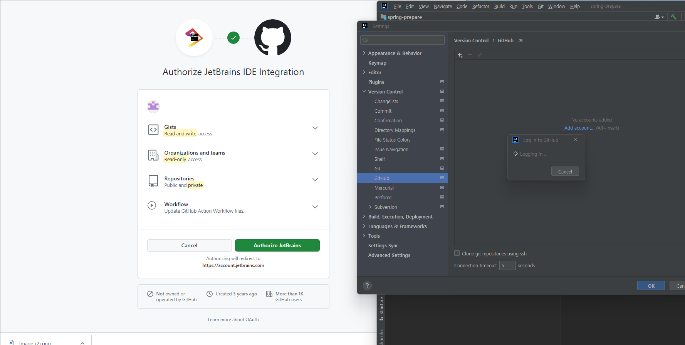Image resolution: width=685 pixels, height=345 pixels.
Task: Click Version Control breadcrumb
Action: (471, 40)
